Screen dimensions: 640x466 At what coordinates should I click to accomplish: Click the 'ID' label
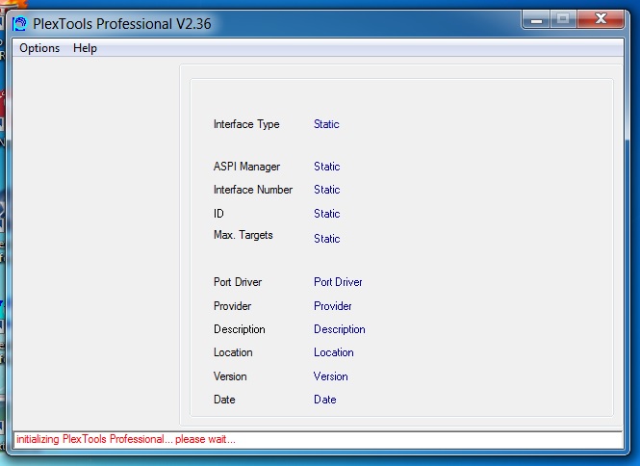coord(218,214)
